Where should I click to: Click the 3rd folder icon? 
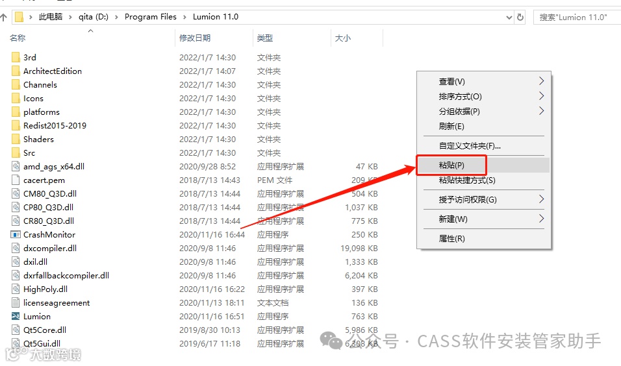pyautogui.click(x=16, y=57)
